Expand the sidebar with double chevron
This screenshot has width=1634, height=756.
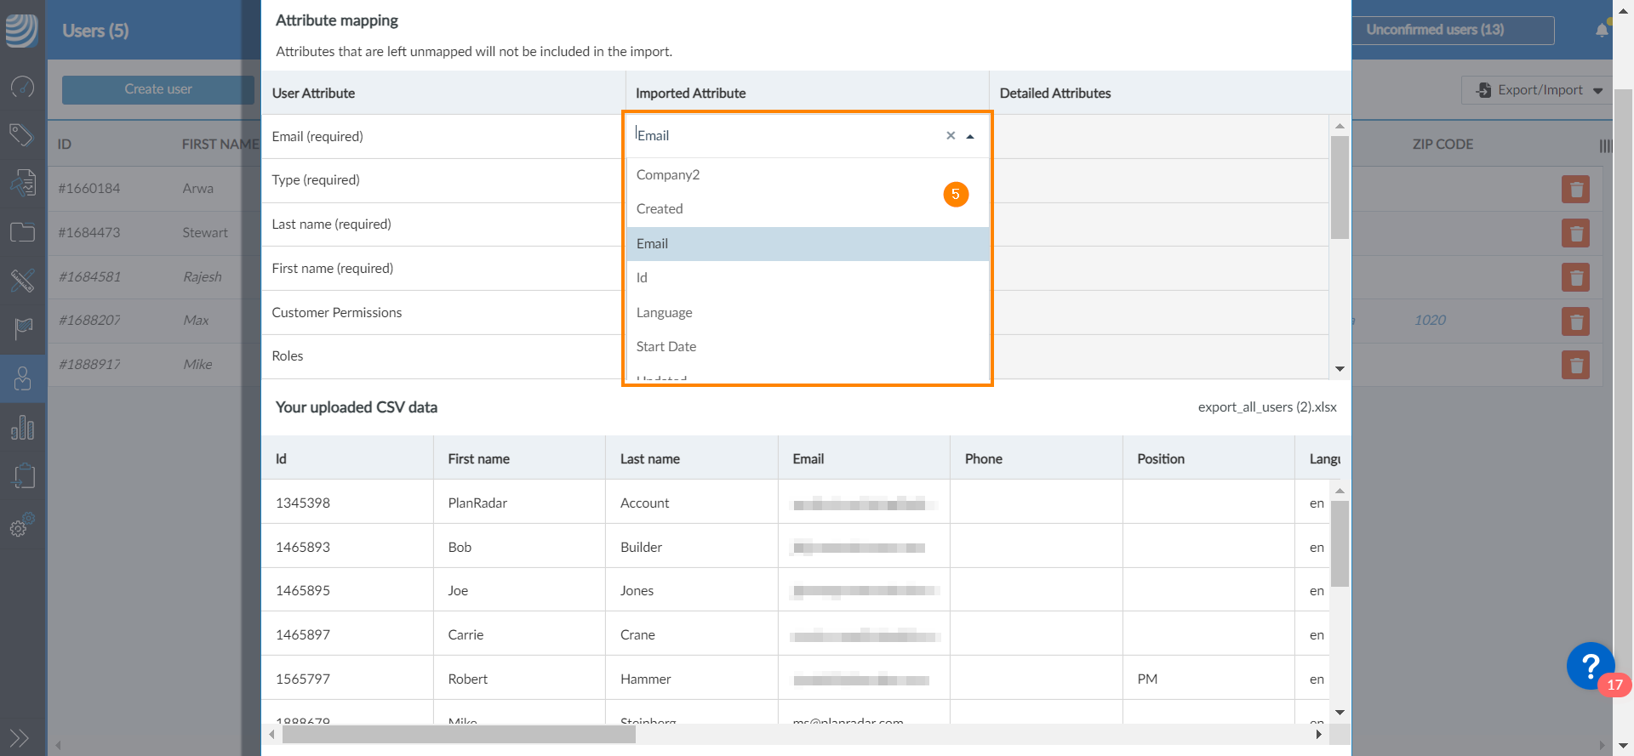(19, 737)
